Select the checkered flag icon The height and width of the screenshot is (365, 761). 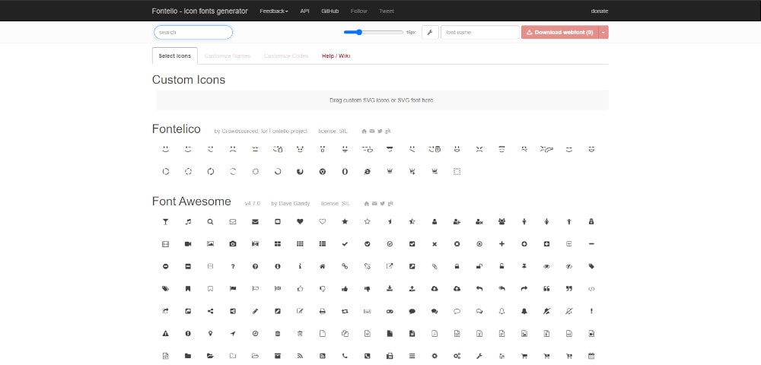pyautogui.click(x=278, y=288)
